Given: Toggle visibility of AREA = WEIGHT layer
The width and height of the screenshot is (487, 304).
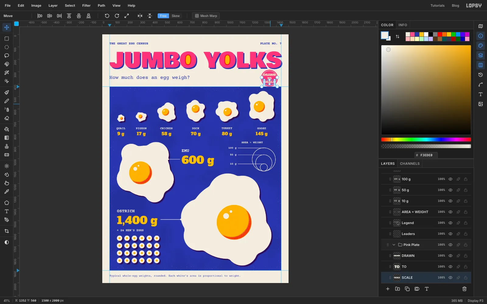Looking at the screenshot, I should click(450, 212).
